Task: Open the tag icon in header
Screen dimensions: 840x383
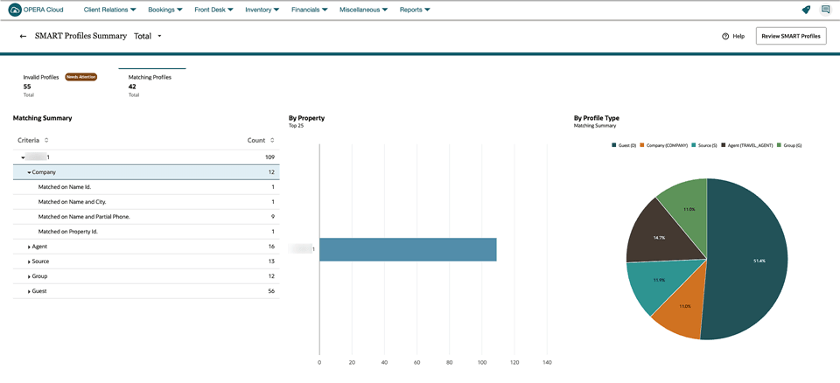Action: [806, 10]
